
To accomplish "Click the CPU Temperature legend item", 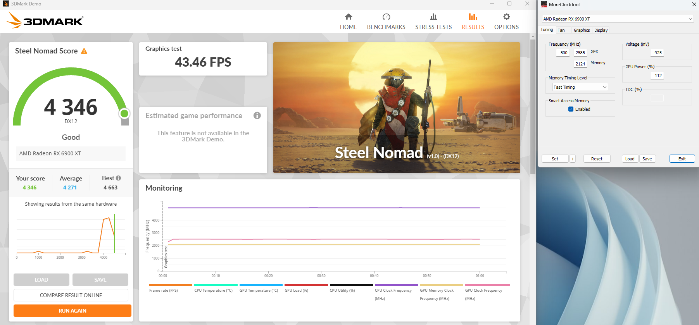I will click(216, 288).
